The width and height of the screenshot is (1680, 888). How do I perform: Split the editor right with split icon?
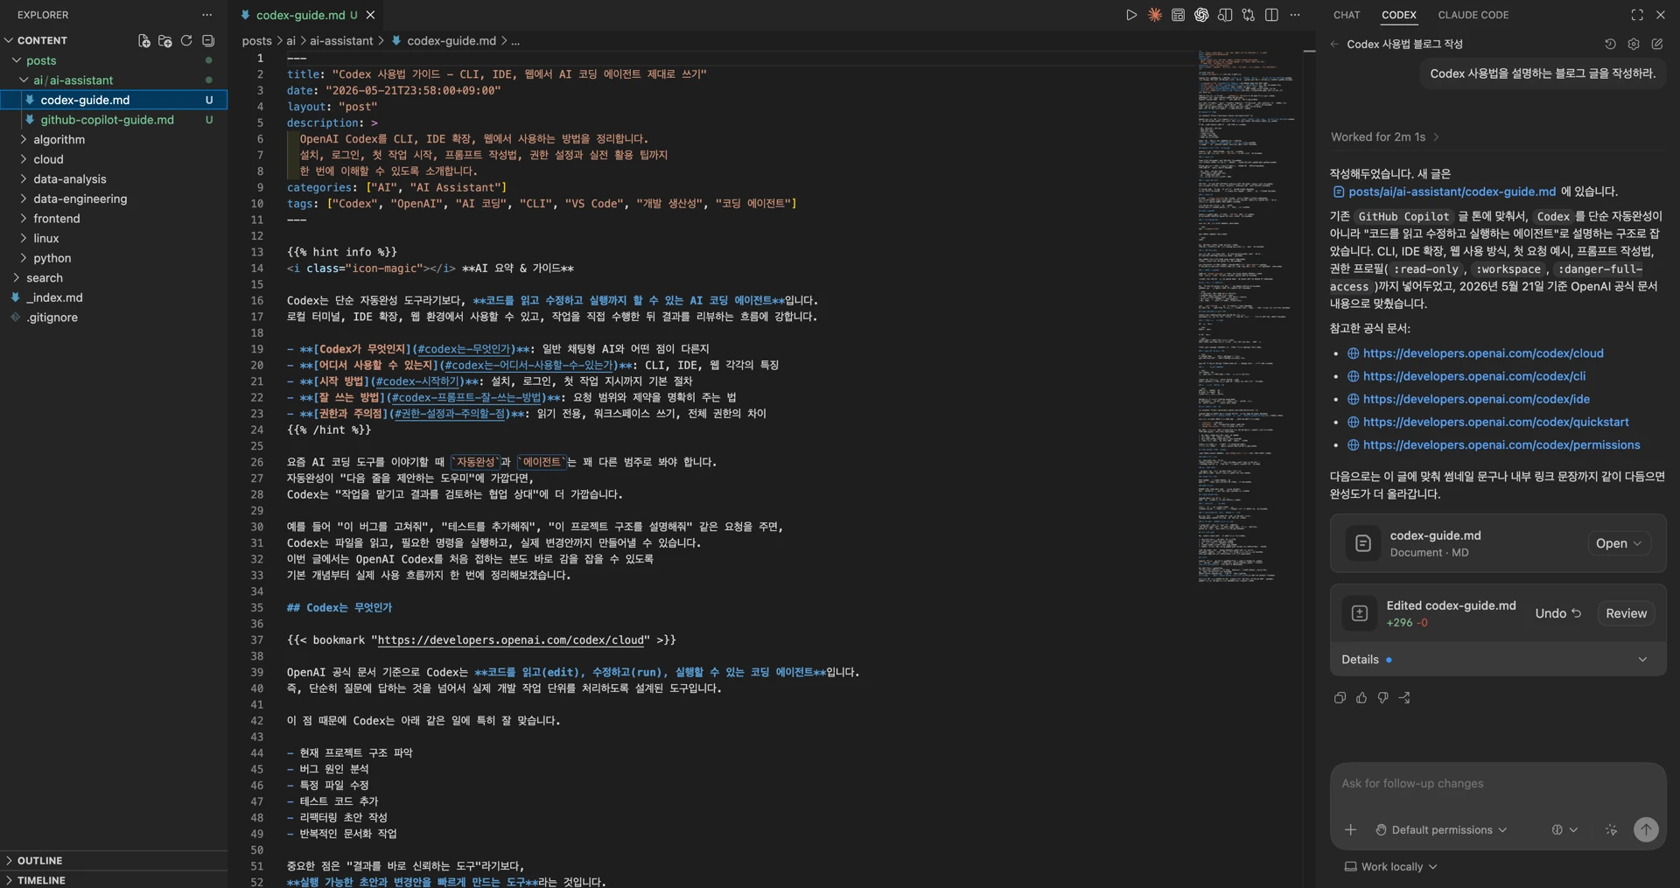click(x=1271, y=15)
